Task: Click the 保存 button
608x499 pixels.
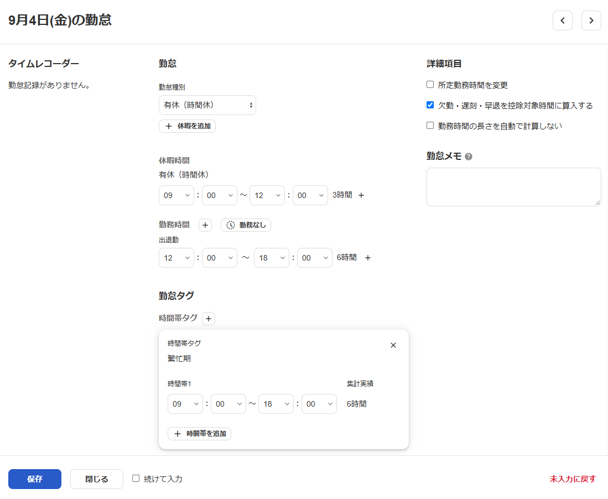Action: coord(35,479)
